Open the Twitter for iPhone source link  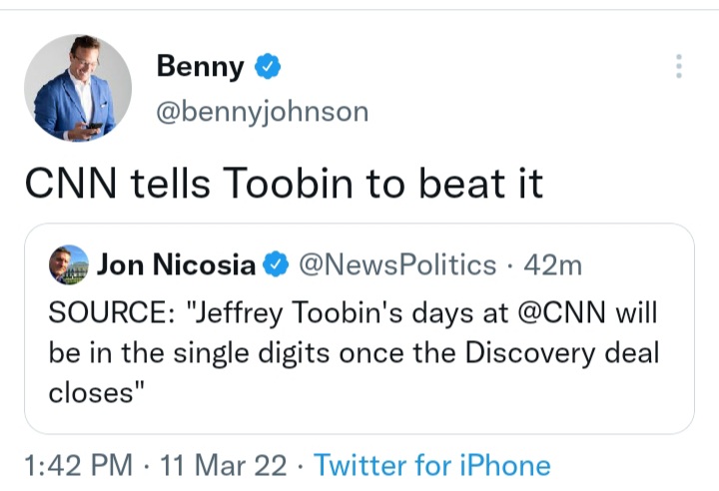click(x=432, y=465)
